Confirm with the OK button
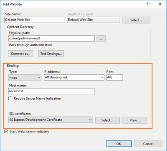This screenshot has width=167, height=151. (119, 144)
